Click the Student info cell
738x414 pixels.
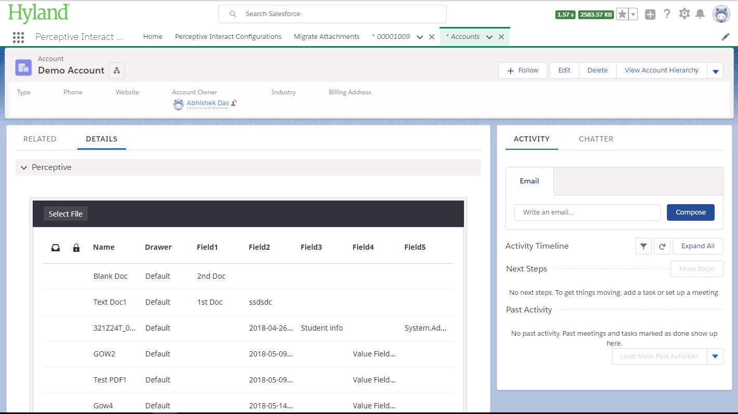[322, 328]
